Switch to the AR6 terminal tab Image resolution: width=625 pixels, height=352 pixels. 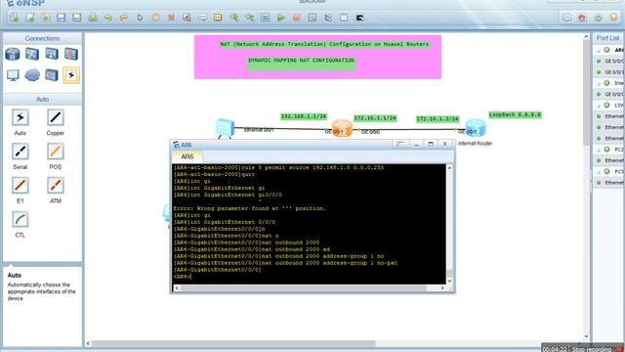[187, 156]
